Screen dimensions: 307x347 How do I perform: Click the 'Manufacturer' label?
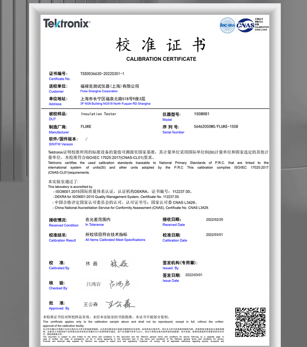59,132
